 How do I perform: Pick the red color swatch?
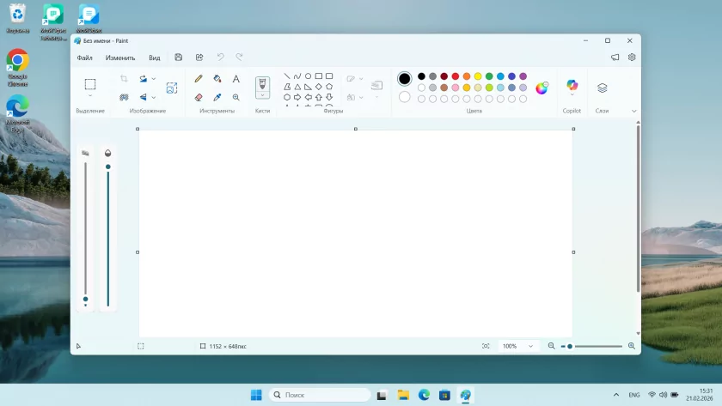point(456,76)
